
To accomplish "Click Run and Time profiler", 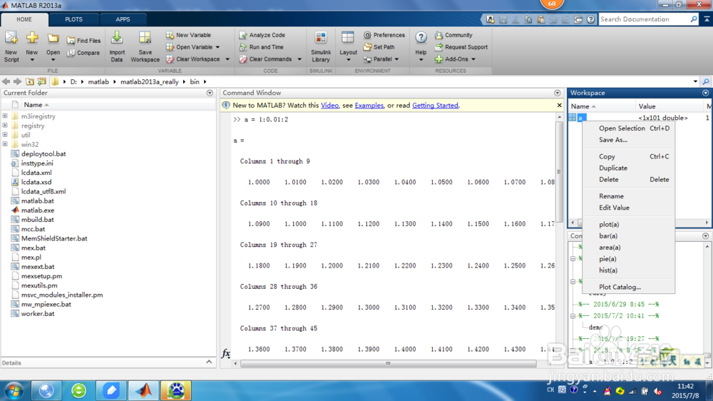I will click(262, 47).
